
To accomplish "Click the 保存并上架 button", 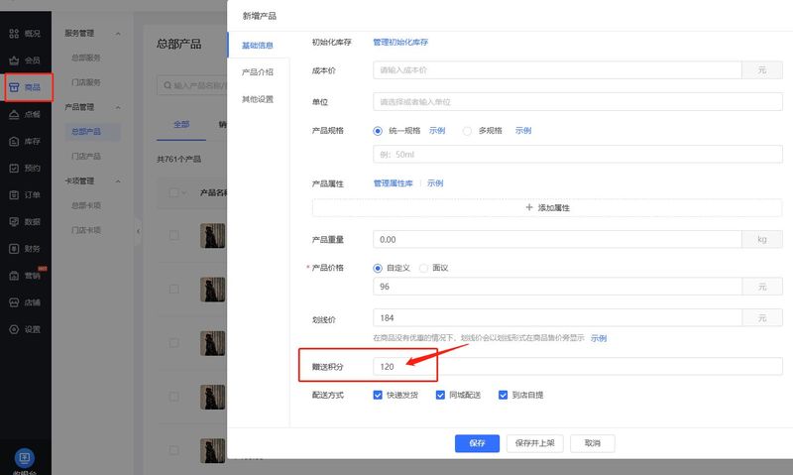I will tap(534, 443).
